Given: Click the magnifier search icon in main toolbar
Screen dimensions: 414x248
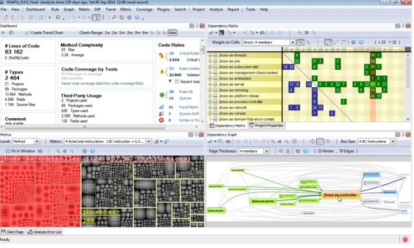Looking at the screenshot, I should [114, 17].
